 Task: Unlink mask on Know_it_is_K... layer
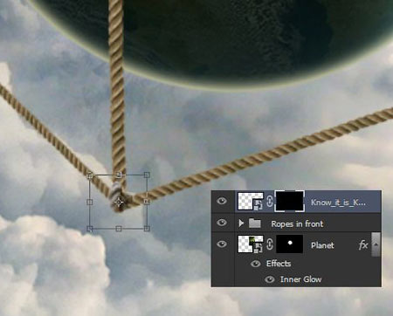(x=270, y=202)
